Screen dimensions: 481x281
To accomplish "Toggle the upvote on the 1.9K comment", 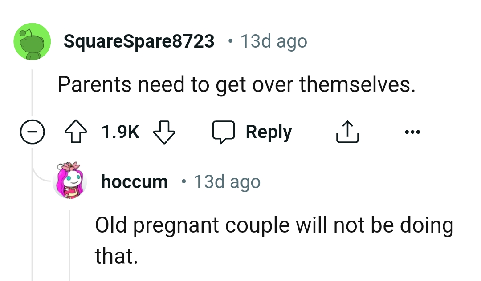I will tap(75, 131).
